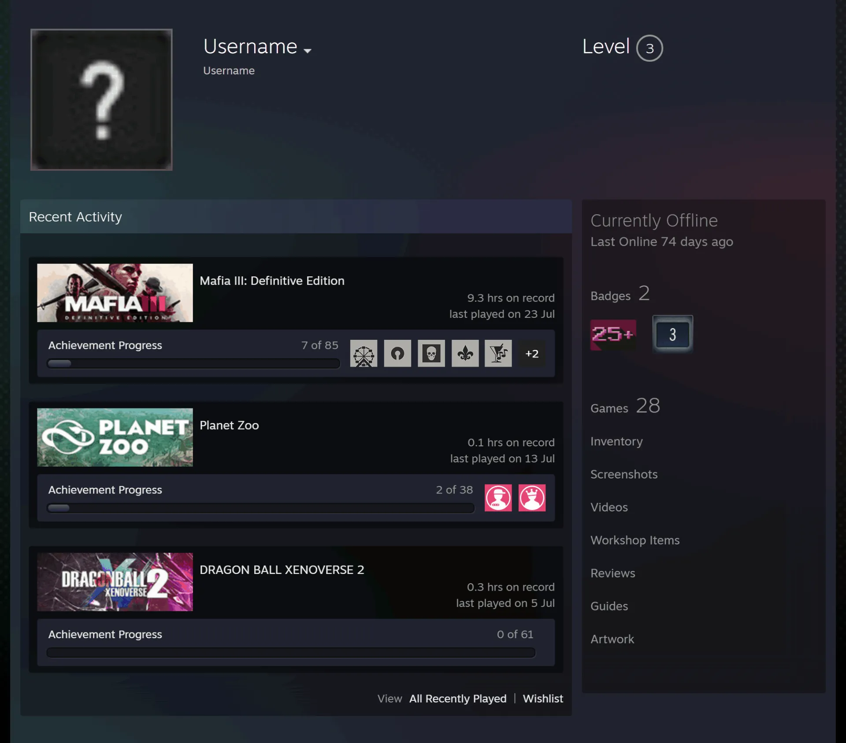Open Artwork in the sidebar
The height and width of the screenshot is (743, 846).
(612, 639)
